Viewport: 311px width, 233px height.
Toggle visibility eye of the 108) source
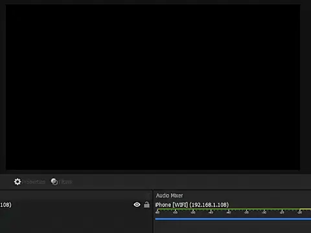tap(137, 205)
